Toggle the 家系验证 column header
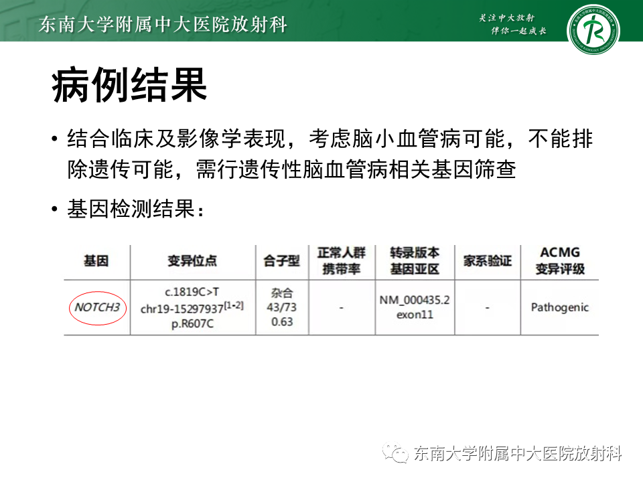This screenshot has width=643, height=482. pos(487,261)
